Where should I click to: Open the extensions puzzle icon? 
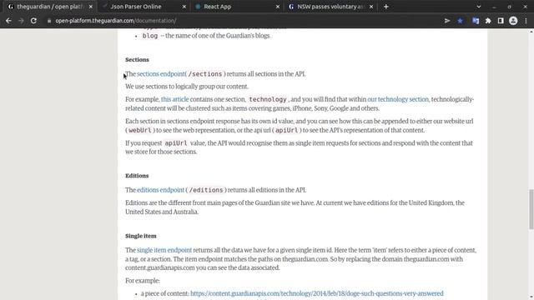click(x=488, y=21)
